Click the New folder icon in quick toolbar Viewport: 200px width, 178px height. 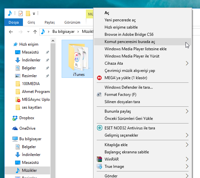click(28, 13)
